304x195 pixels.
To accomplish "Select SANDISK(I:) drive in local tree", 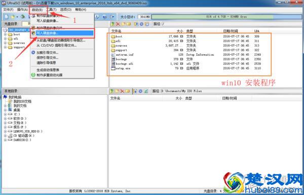I will pyautogui.click(x=22, y=140).
